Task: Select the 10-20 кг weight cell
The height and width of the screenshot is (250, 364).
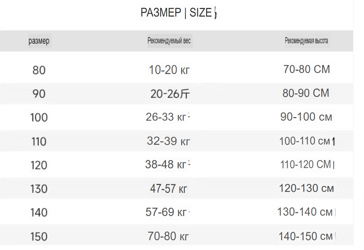Action: 169,70
